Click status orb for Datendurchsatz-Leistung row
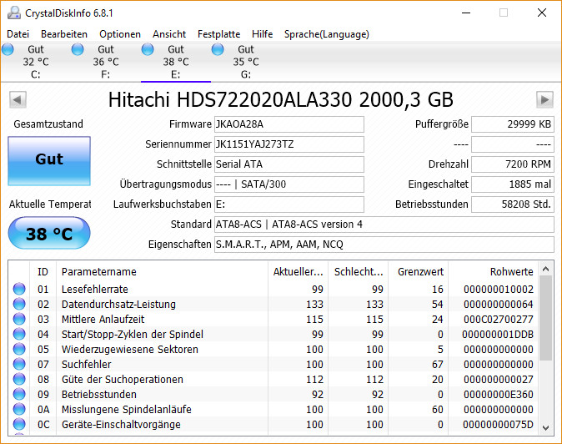The width and height of the screenshot is (562, 444). [19, 304]
